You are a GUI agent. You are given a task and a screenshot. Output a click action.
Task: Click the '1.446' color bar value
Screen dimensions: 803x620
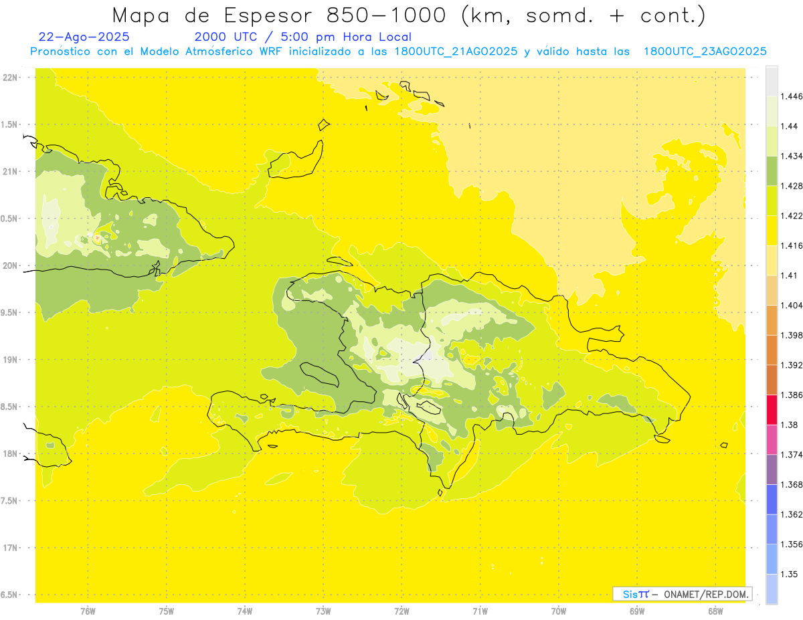tap(792, 96)
